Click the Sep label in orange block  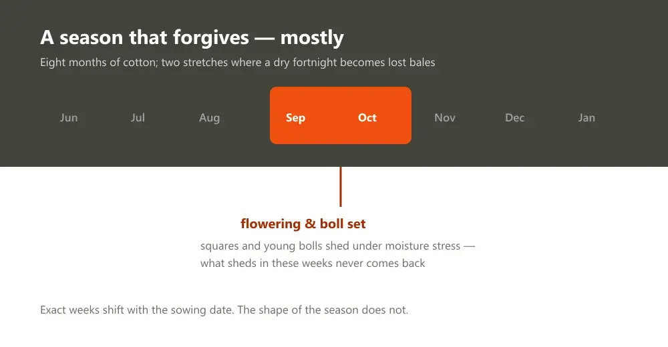(x=295, y=118)
